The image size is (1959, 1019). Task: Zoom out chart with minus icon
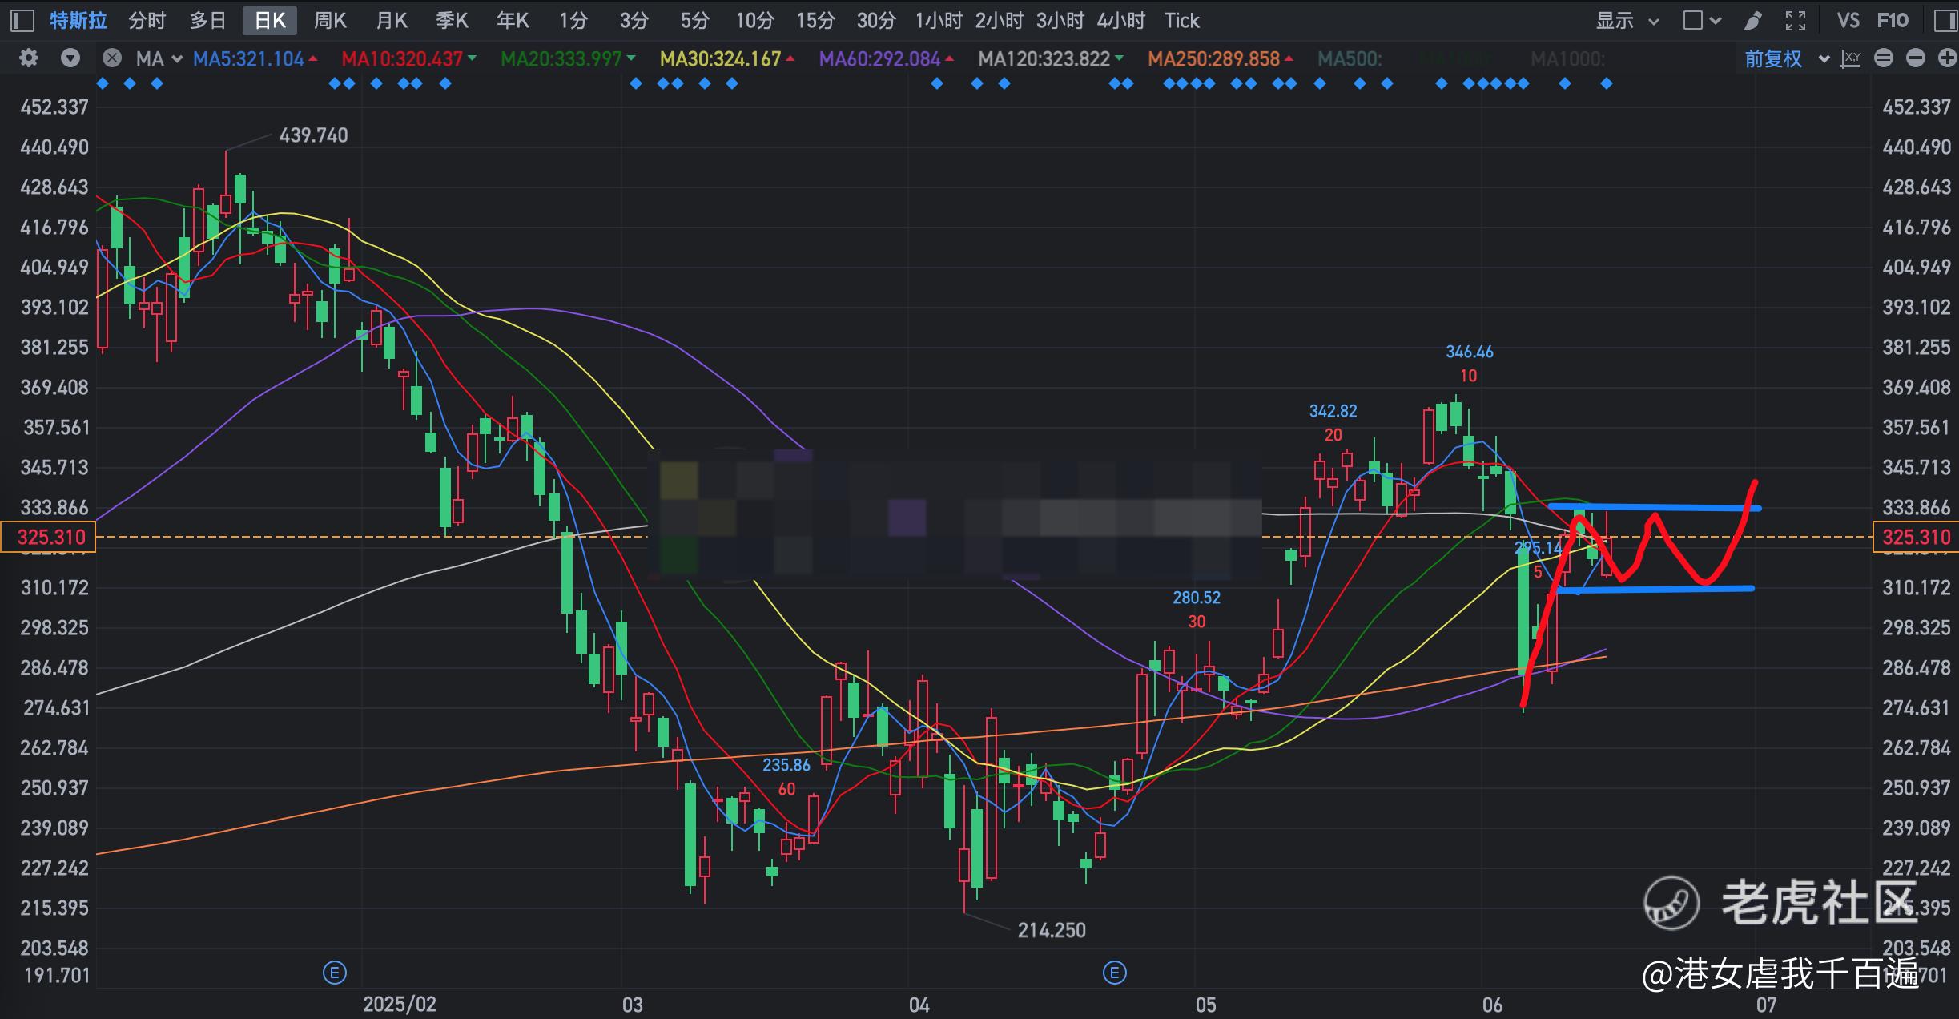click(1915, 58)
